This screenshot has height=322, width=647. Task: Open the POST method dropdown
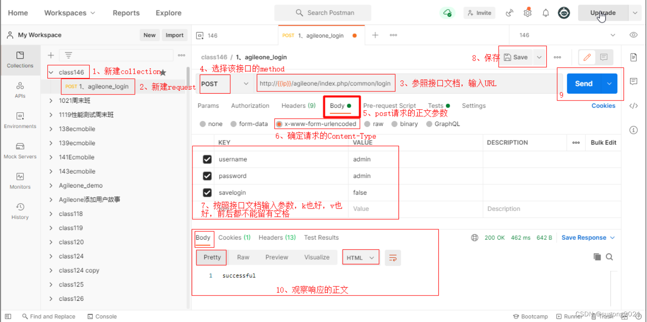(x=225, y=84)
